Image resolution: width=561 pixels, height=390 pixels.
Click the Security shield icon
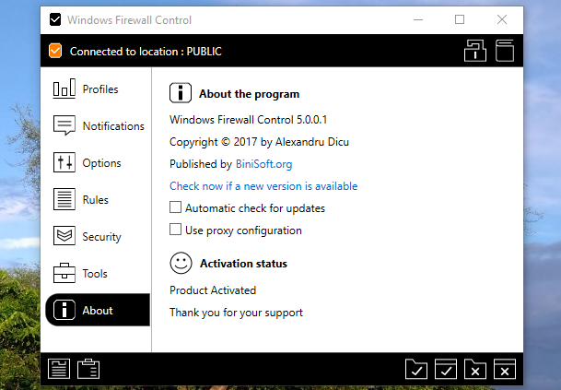[64, 236]
